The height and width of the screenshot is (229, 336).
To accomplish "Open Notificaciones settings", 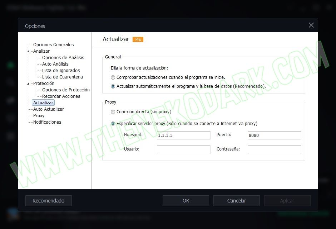I will pyautogui.click(x=47, y=122).
